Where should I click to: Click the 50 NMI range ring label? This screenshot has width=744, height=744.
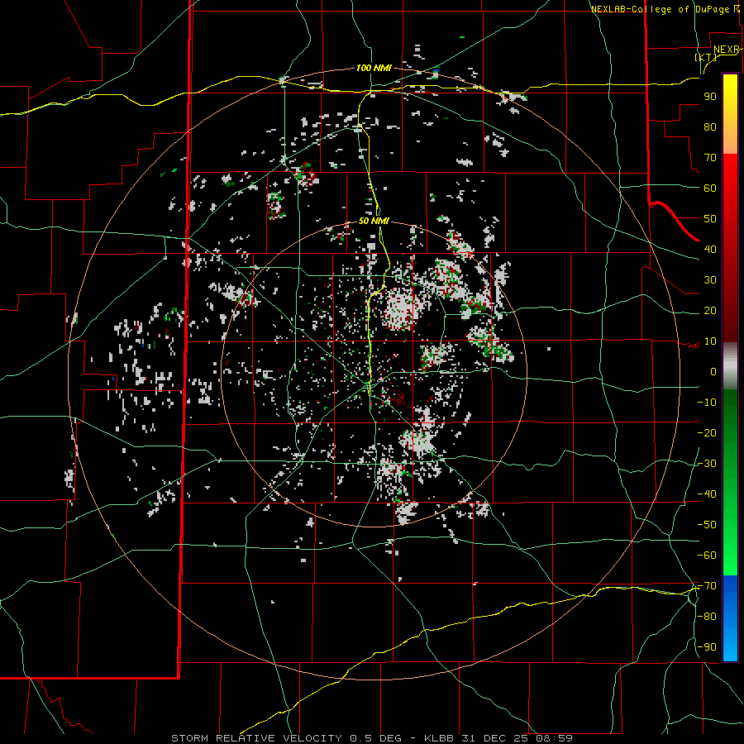(374, 221)
